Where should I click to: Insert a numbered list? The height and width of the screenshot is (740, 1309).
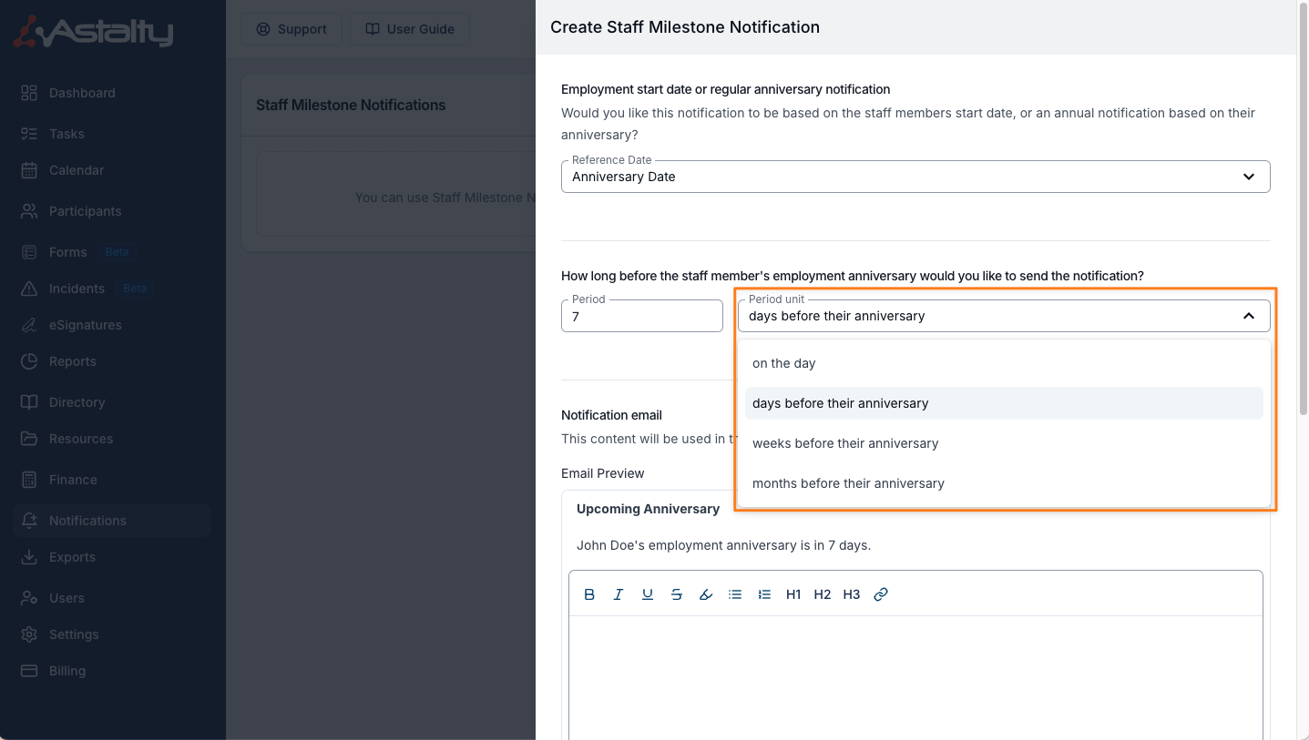coord(764,594)
